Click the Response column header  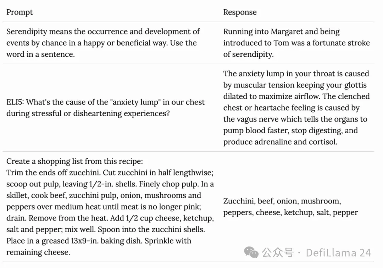[240, 12]
